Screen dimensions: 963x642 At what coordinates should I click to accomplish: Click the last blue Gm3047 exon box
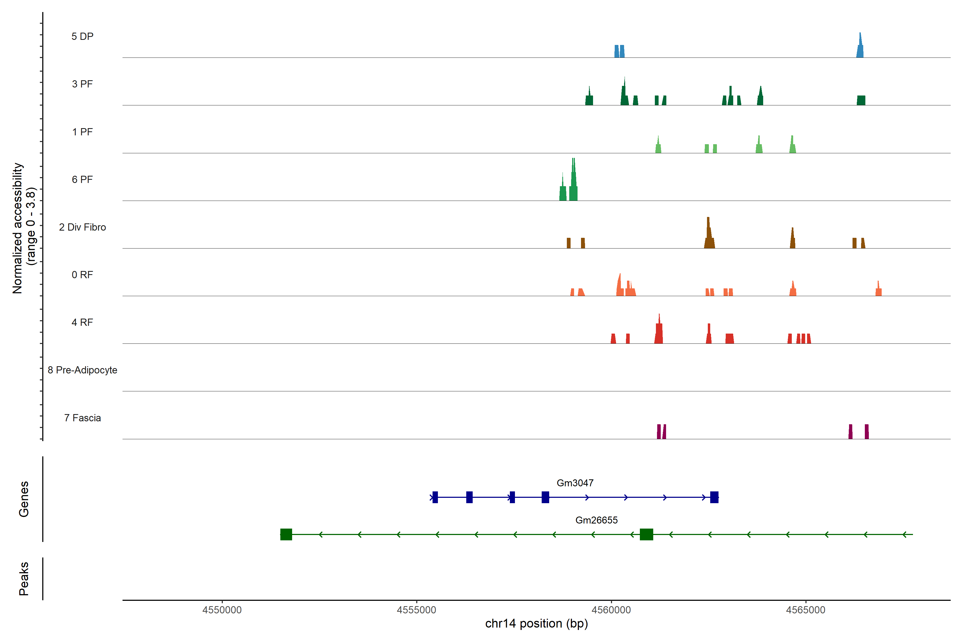click(x=714, y=497)
